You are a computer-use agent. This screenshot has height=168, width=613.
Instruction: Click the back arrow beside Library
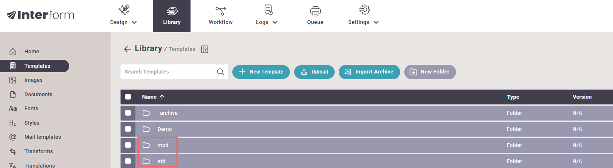[x=127, y=49]
